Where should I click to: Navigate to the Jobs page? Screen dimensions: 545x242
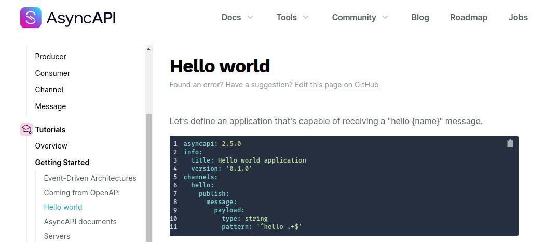517,17
